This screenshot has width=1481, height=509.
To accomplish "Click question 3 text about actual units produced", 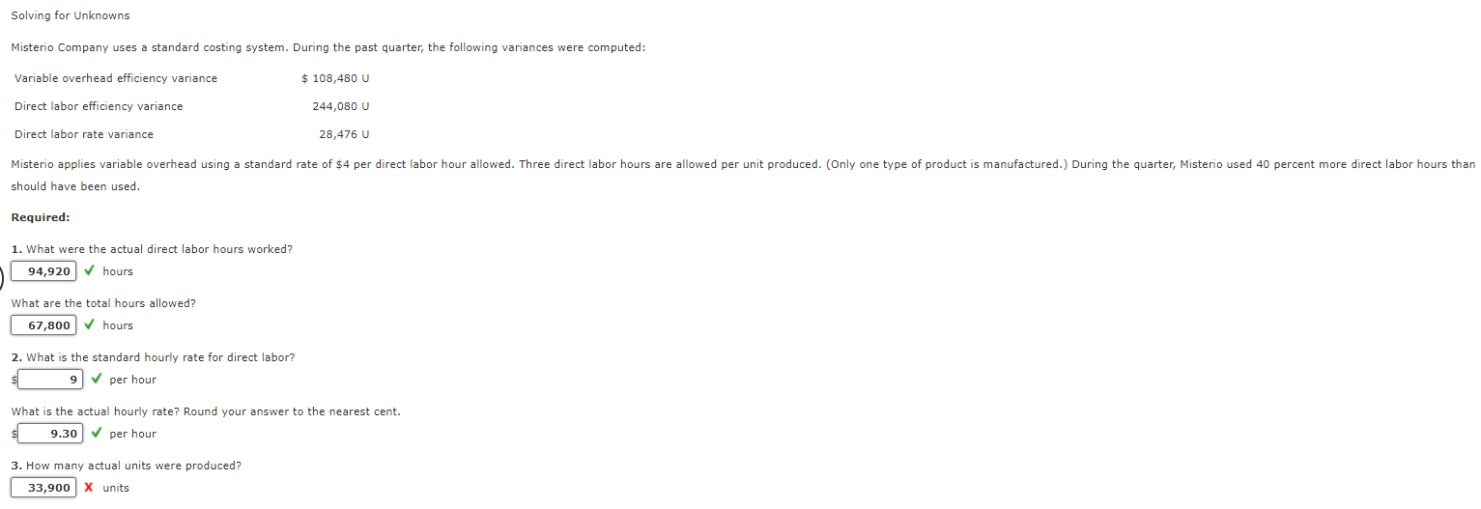I will pos(127,466).
